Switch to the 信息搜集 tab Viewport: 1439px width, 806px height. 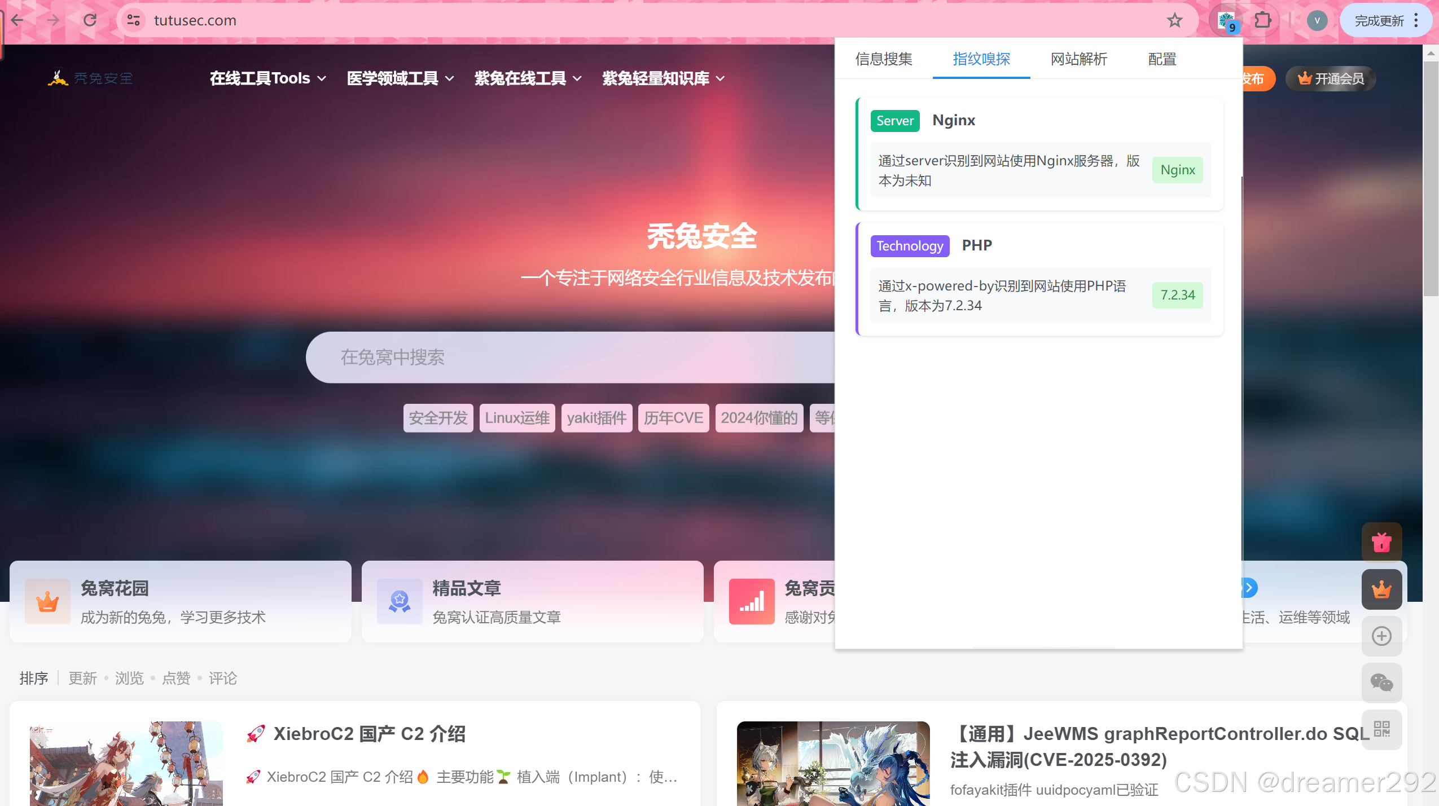point(883,59)
